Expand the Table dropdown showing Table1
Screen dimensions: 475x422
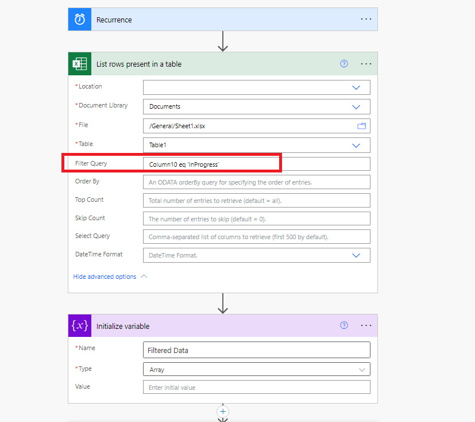coord(356,145)
